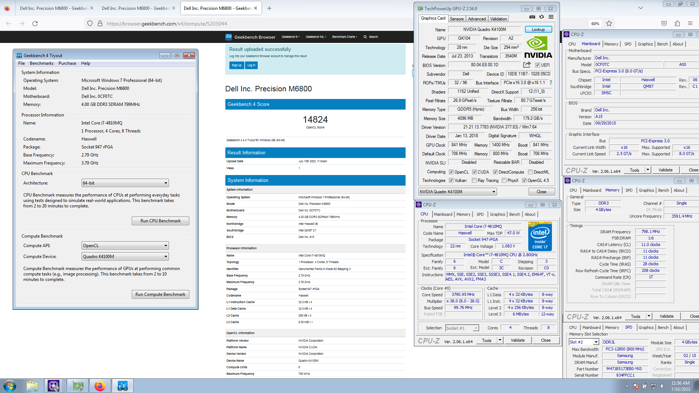Viewport: 699px width, 393px height.
Task: Toggle the DirectCompute checkbox
Action: pyautogui.click(x=495, y=172)
